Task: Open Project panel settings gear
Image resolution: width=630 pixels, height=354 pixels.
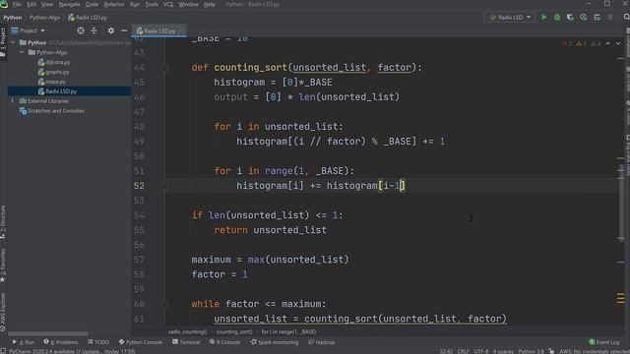Action: point(111,30)
